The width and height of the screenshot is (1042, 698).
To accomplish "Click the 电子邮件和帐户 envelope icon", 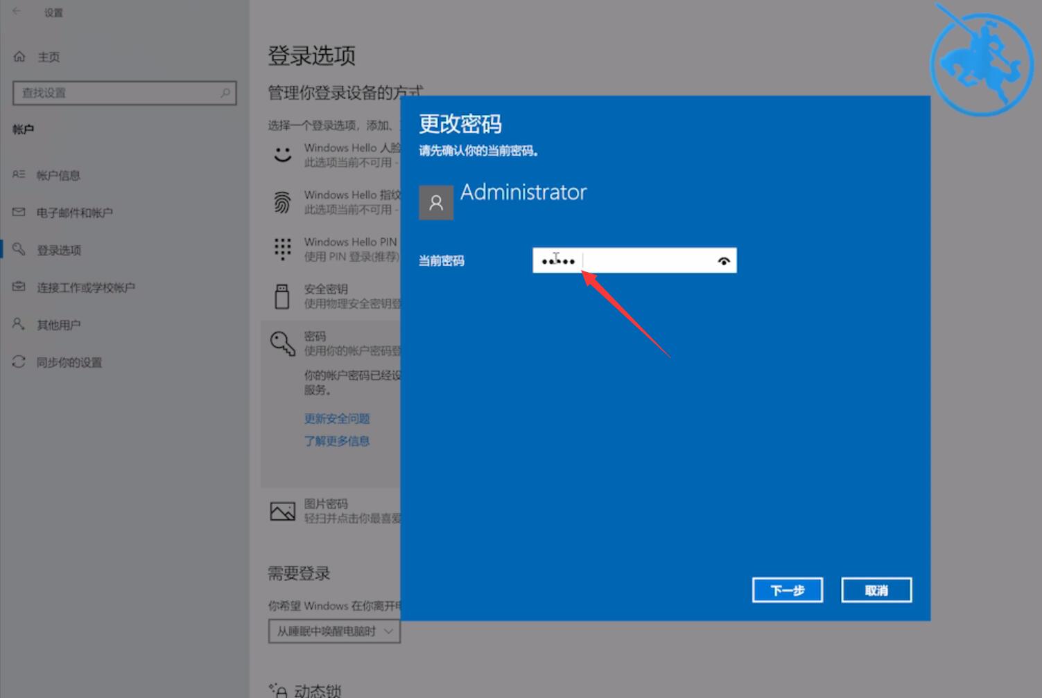I will coord(19,212).
